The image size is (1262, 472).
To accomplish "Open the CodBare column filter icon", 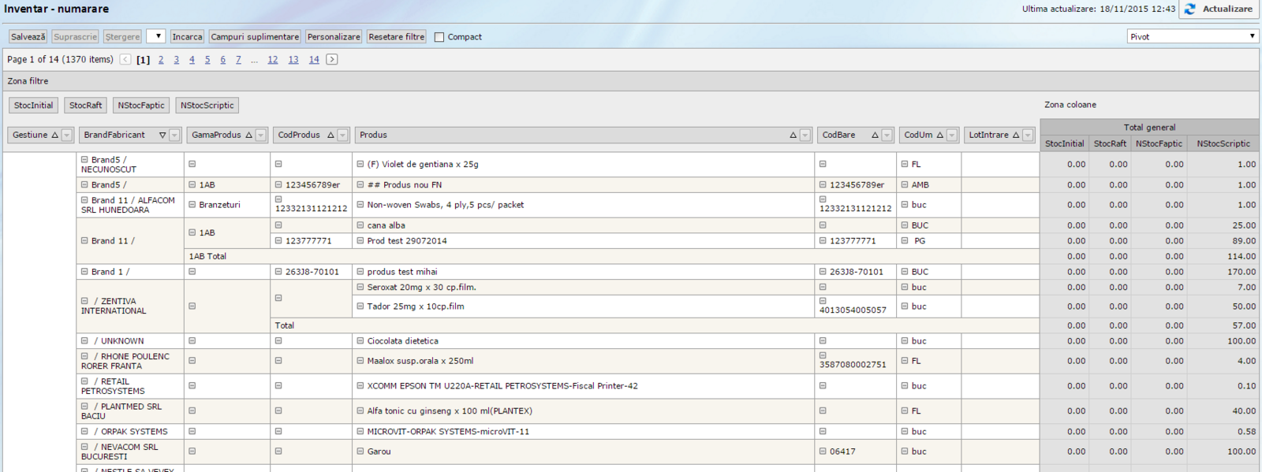I will 887,136.
